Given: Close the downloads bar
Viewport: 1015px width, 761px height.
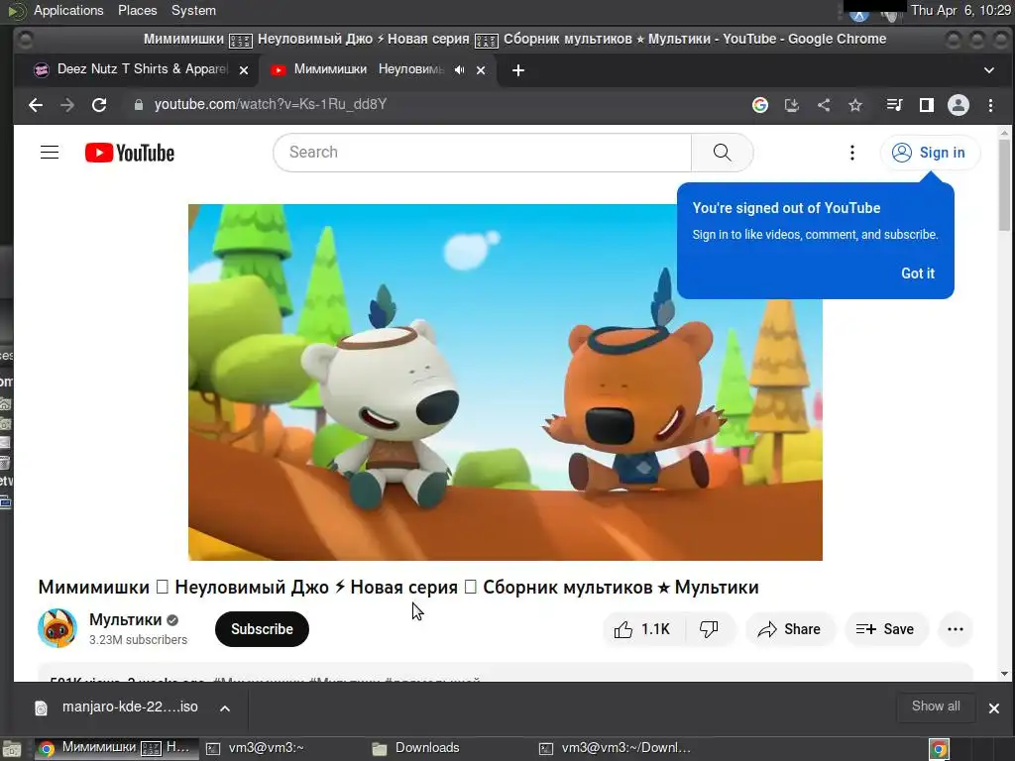Looking at the screenshot, I should click(x=993, y=707).
